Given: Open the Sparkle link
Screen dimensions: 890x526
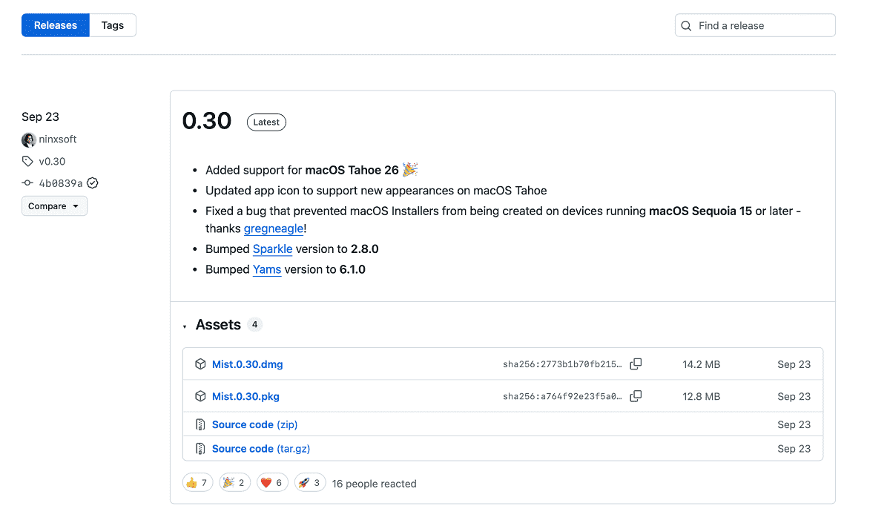Looking at the screenshot, I should point(272,249).
